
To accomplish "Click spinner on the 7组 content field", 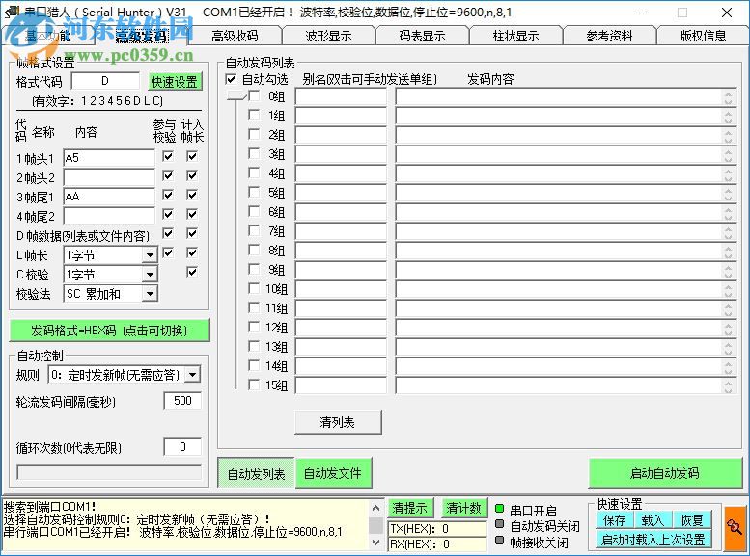I will (x=728, y=232).
